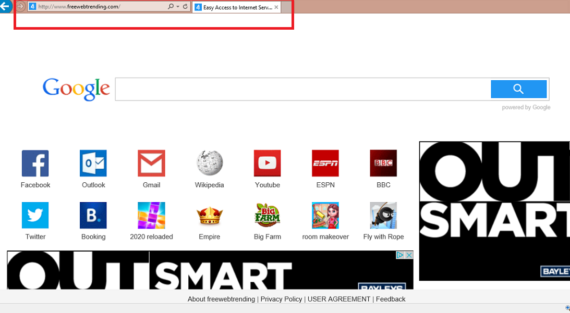570x313 pixels.
Task: Open the Privacy Policy link
Action: click(x=281, y=299)
